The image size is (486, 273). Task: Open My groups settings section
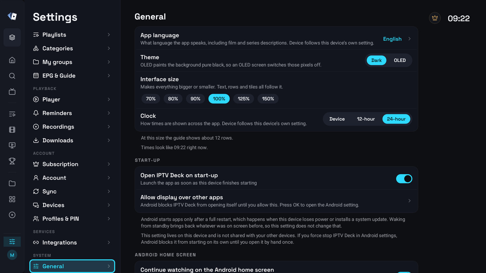72,62
